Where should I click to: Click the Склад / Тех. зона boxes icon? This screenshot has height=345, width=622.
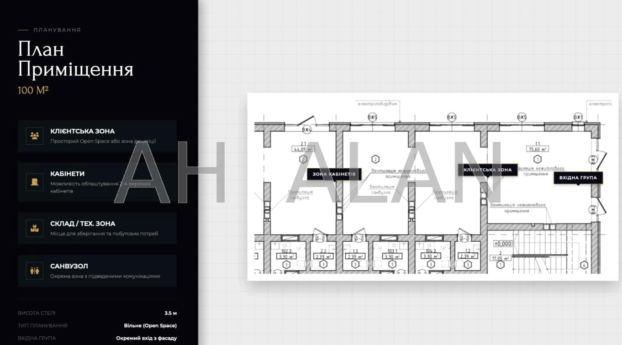(34, 228)
